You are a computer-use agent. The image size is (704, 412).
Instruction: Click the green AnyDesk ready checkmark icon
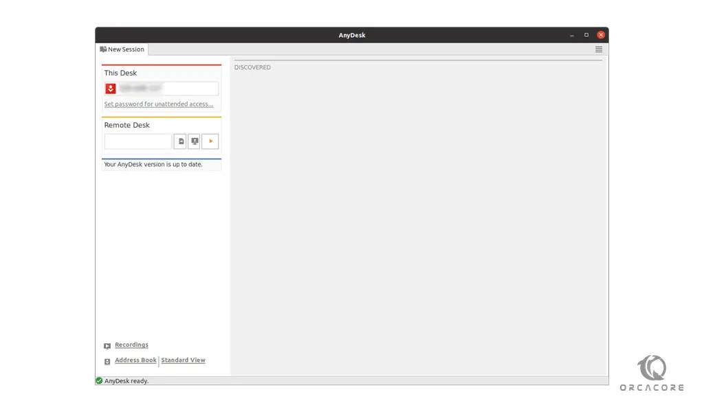(x=98, y=380)
